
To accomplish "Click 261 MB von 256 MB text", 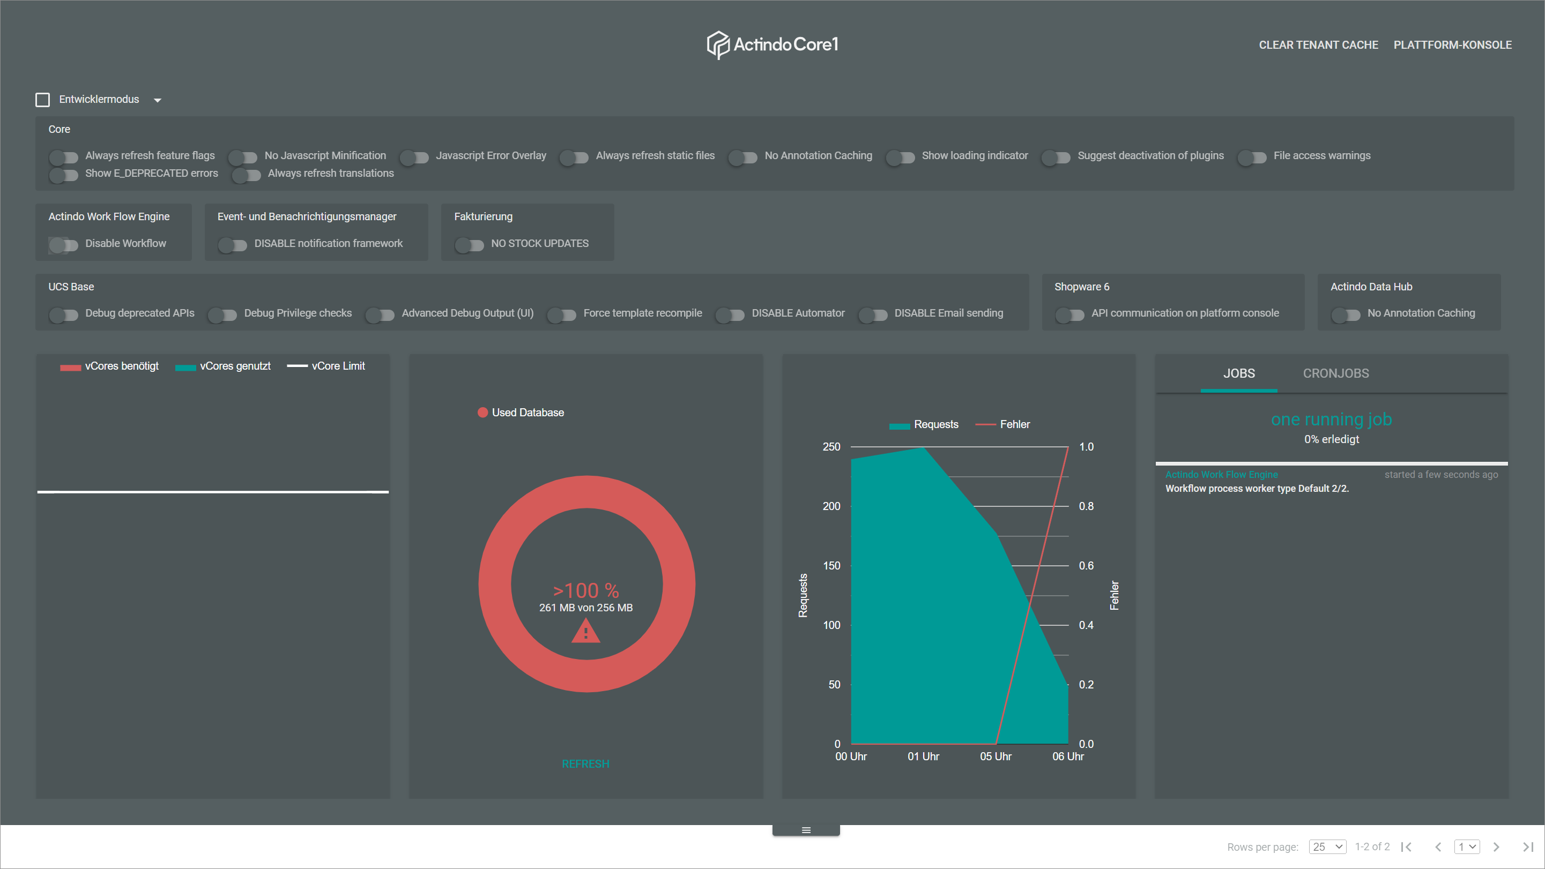I will (585, 608).
